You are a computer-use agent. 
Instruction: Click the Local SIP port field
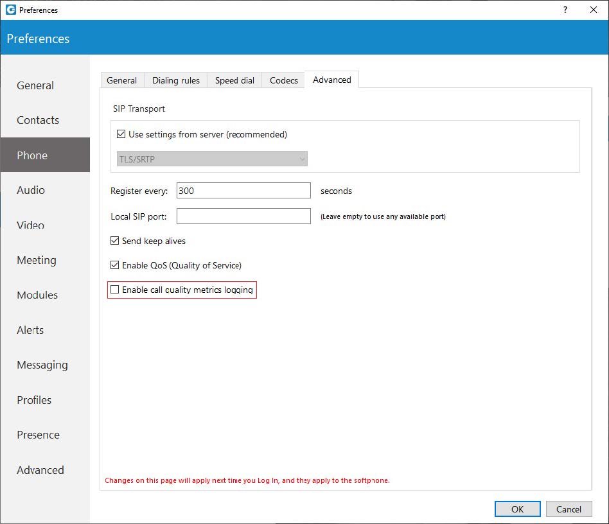coord(243,216)
